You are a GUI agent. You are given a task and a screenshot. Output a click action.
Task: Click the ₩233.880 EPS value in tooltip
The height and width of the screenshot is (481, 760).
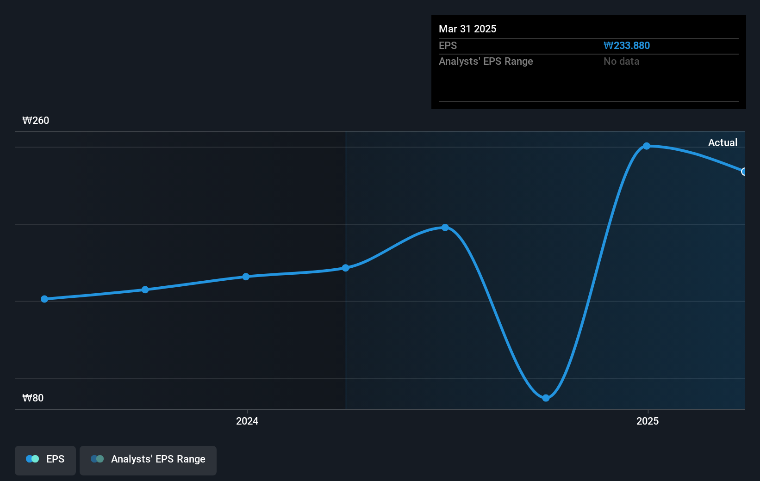tap(627, 45)
